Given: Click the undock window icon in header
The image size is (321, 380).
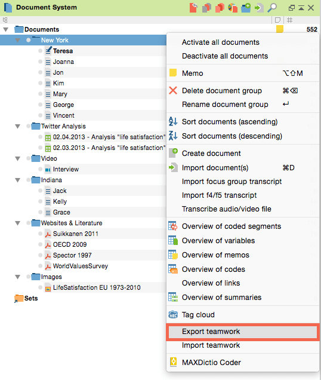Looking at the screenshot, I should click(292, 8).
